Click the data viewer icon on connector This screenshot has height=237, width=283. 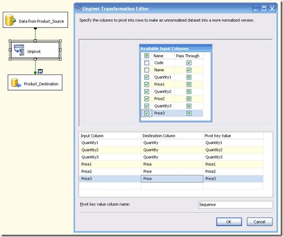[x=40, y=71]
